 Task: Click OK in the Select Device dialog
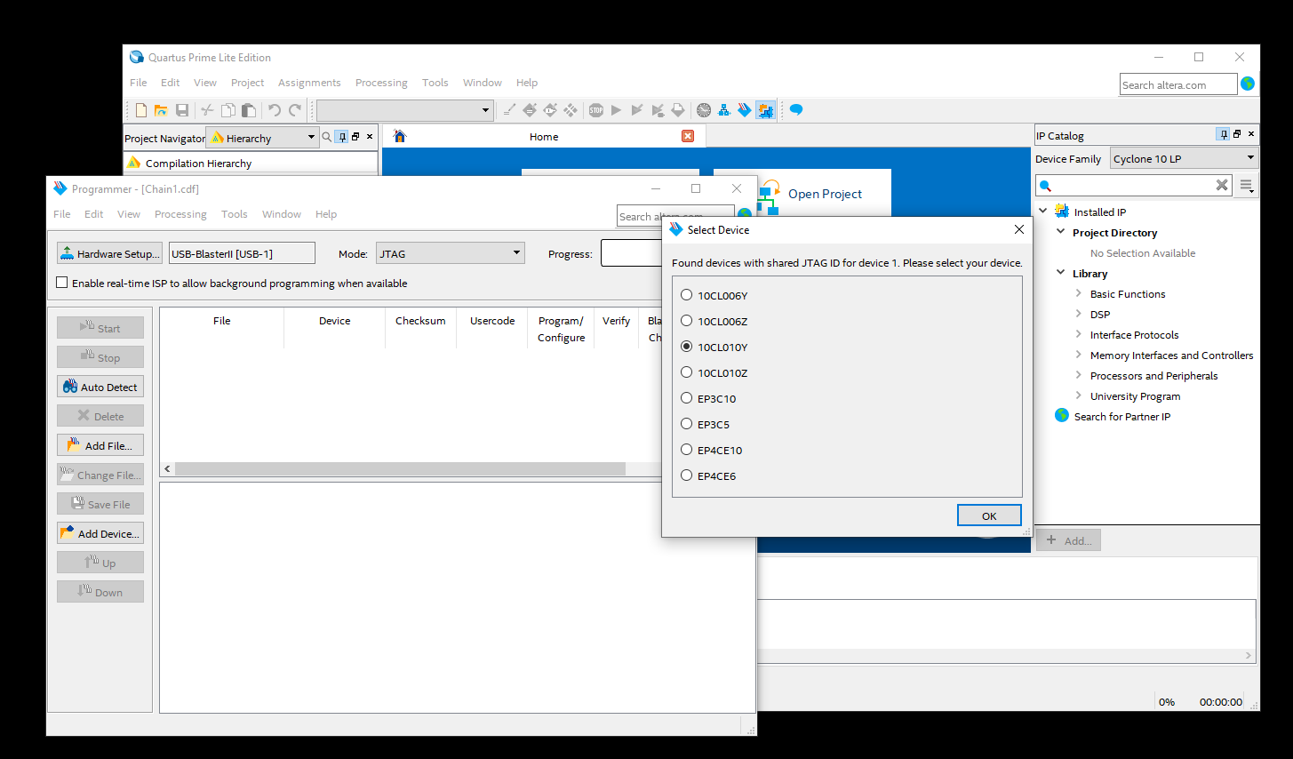click(989, 515)
